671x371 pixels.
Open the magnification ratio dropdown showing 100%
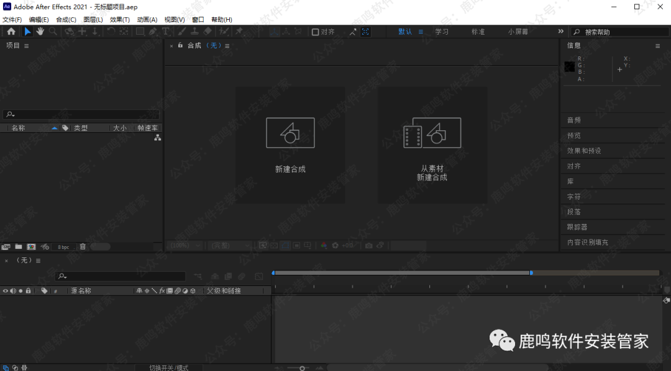185,245
